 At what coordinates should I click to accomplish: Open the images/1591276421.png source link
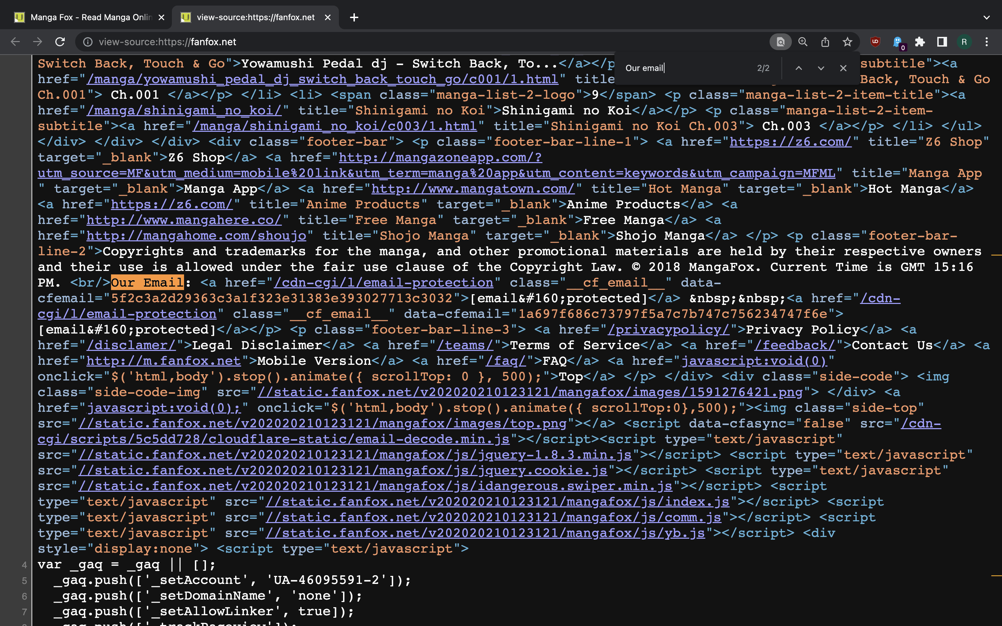[530, 393]
